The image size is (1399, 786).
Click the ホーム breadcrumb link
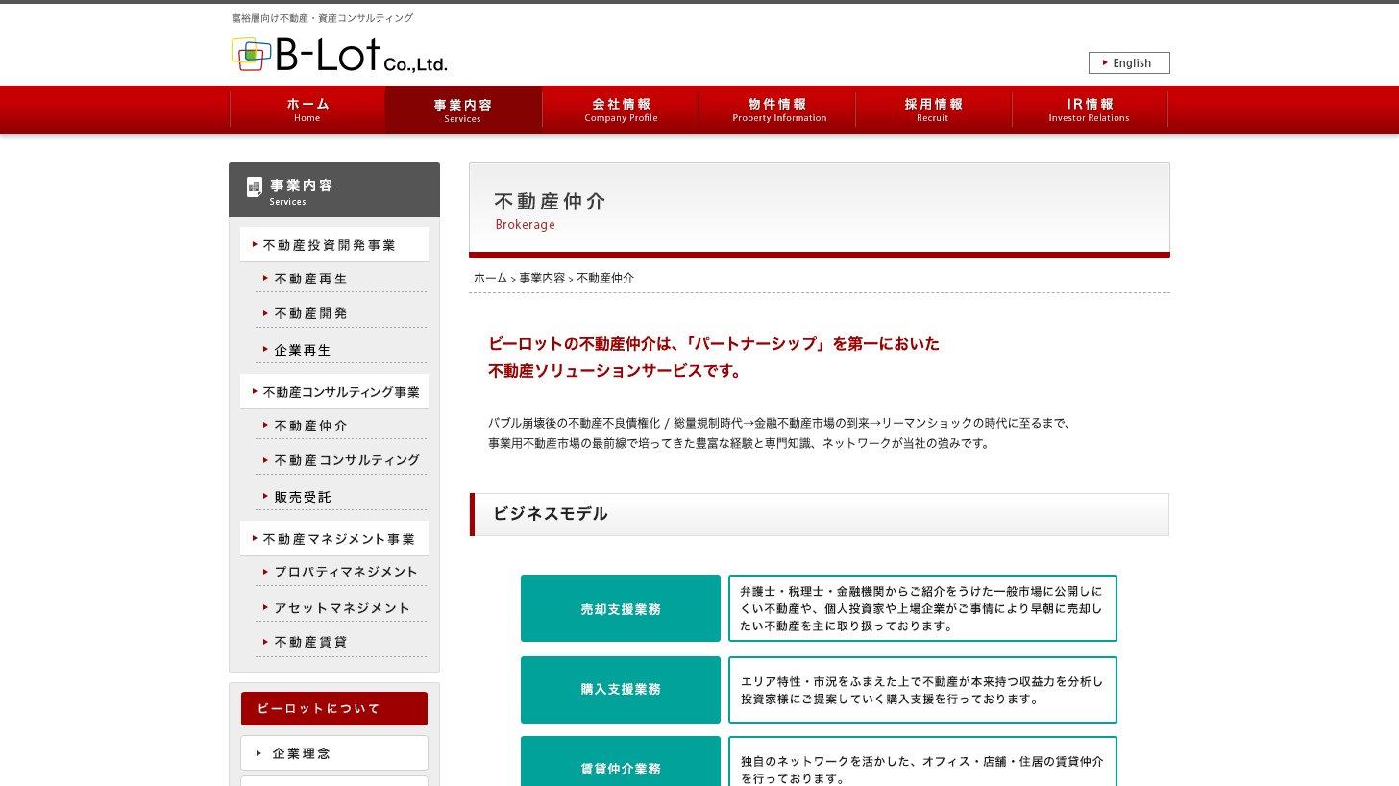point(490,278)
